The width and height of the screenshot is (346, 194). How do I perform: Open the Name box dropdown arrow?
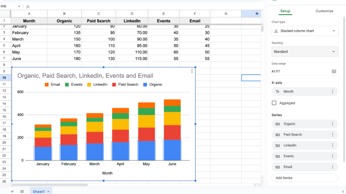click(19, 6)
